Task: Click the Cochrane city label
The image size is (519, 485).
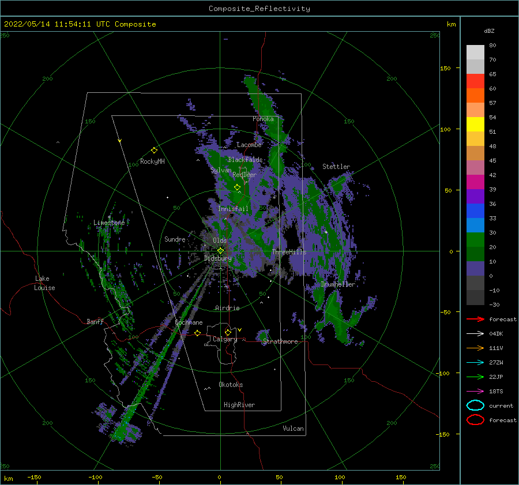Action: pyautogui.click(x=189, y=322)
